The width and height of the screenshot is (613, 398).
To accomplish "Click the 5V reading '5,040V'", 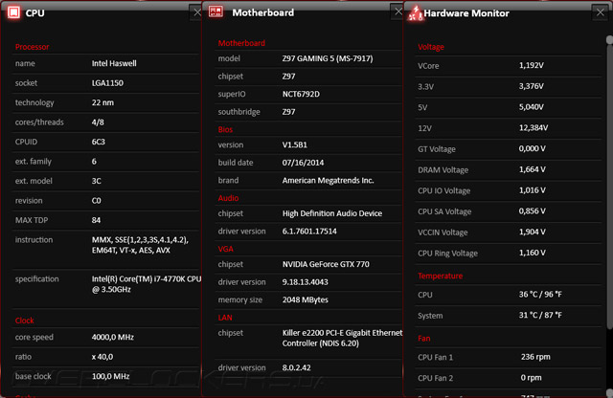I will (531, 107).
